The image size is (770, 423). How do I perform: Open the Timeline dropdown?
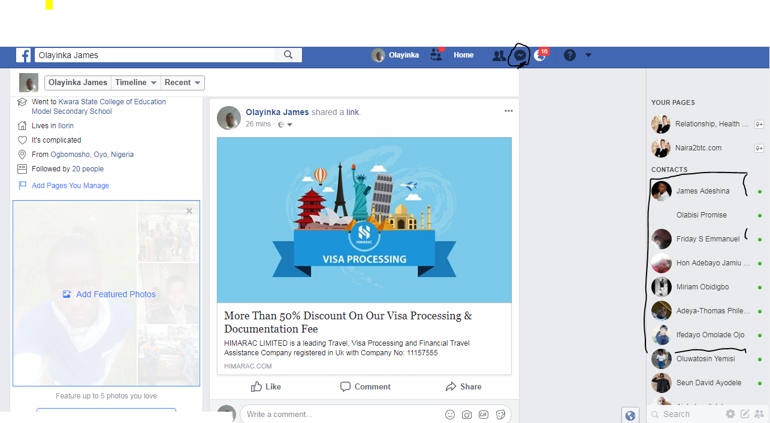coord(136,83)
